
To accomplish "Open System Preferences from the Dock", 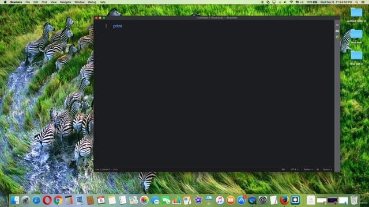I will (x=263, y=200).
